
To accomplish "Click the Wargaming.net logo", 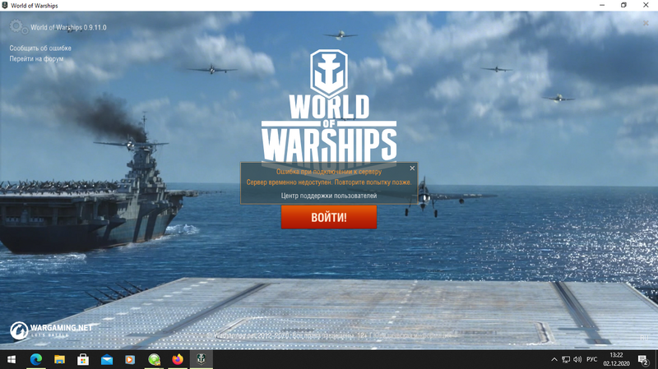I will (x=51, y=330).
